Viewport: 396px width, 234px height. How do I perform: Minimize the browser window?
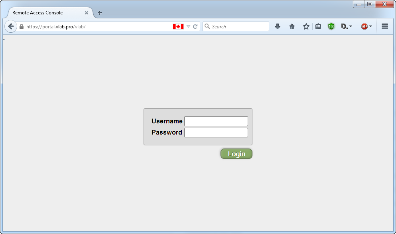tap(359, 4)
